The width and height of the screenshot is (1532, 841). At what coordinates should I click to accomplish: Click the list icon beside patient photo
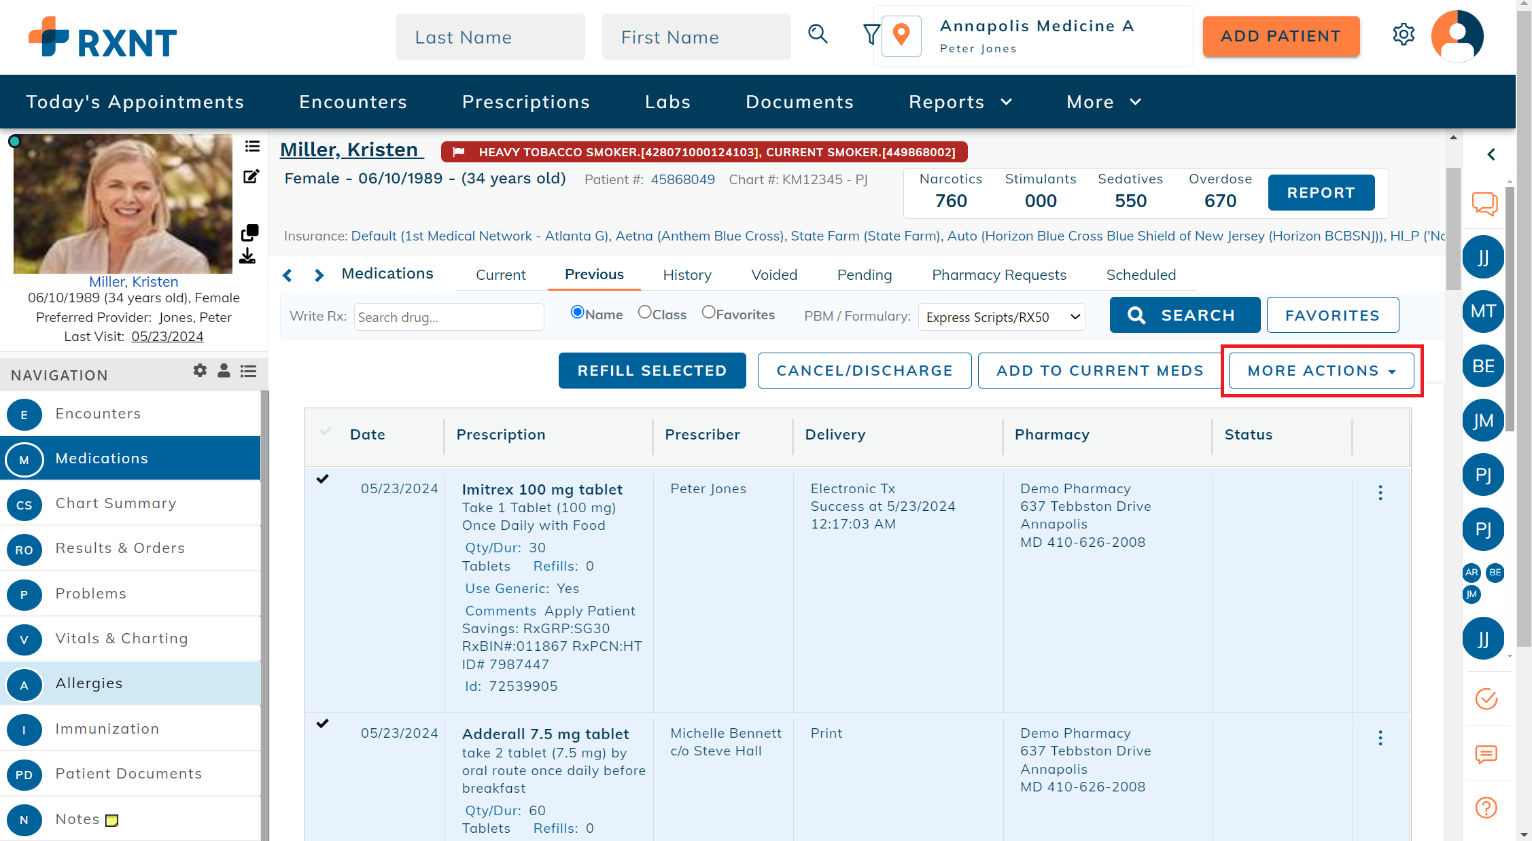(x=252, y=146)
